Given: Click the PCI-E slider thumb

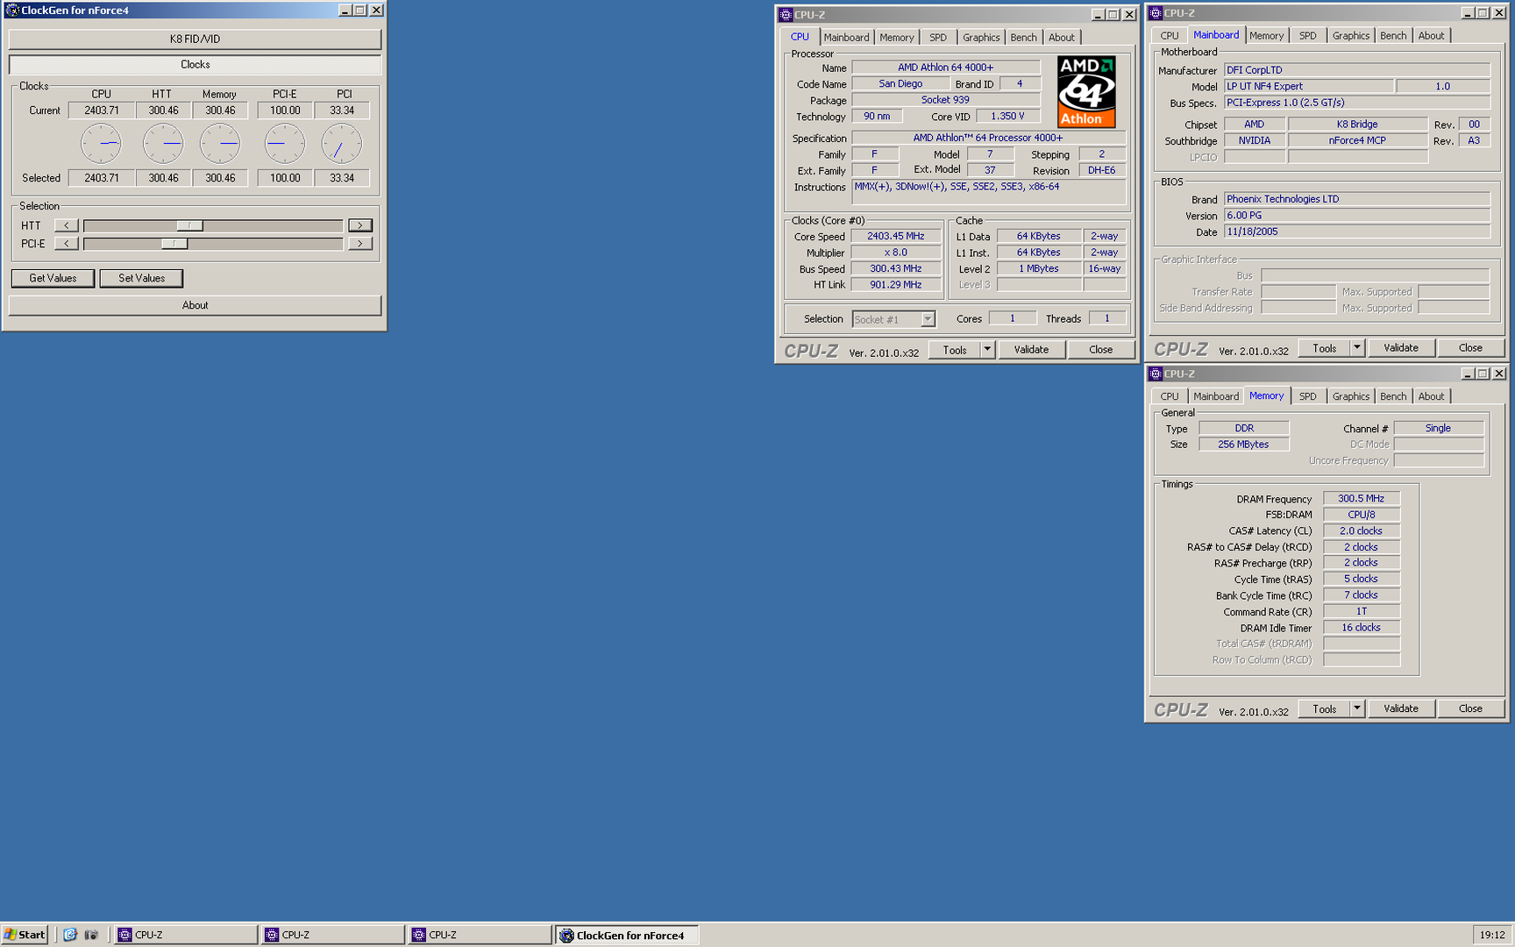Looking at the screenshot, I should pyautogui.click(x=174, y=244).
